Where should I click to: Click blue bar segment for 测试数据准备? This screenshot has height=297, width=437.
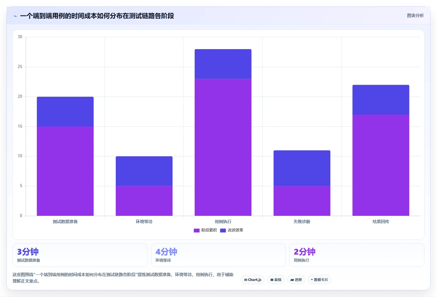pos(65,112)
